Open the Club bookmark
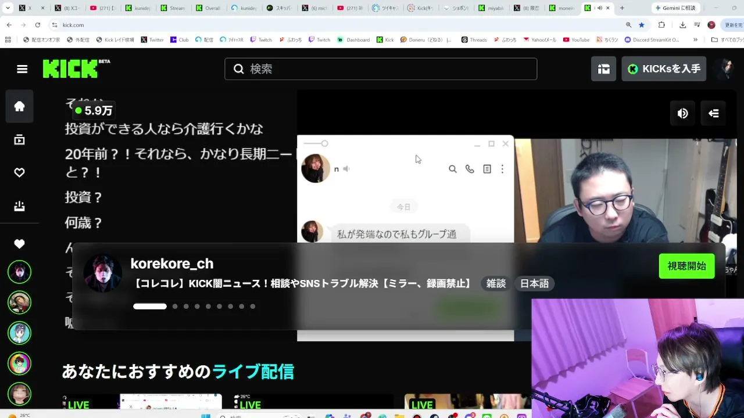 [180, 40]
